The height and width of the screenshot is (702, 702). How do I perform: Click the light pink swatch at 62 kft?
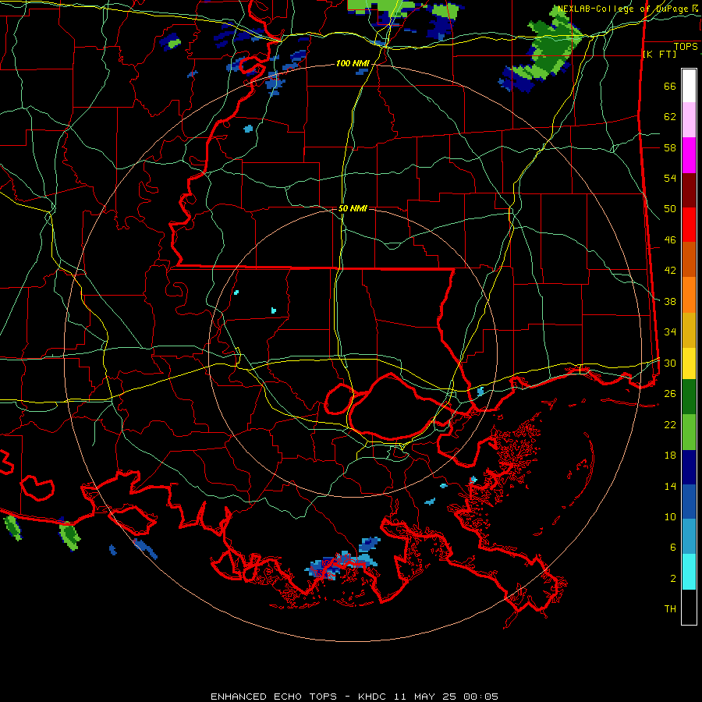(689, 119)
